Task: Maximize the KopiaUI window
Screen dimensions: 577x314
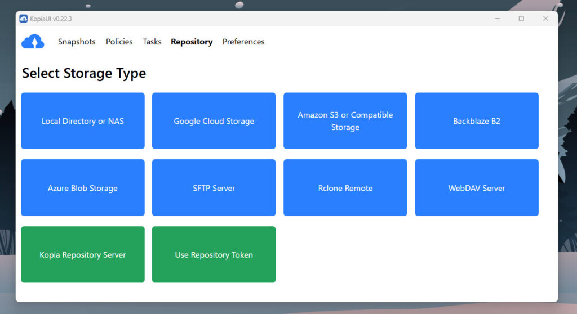Action: [x=521, y=19]
